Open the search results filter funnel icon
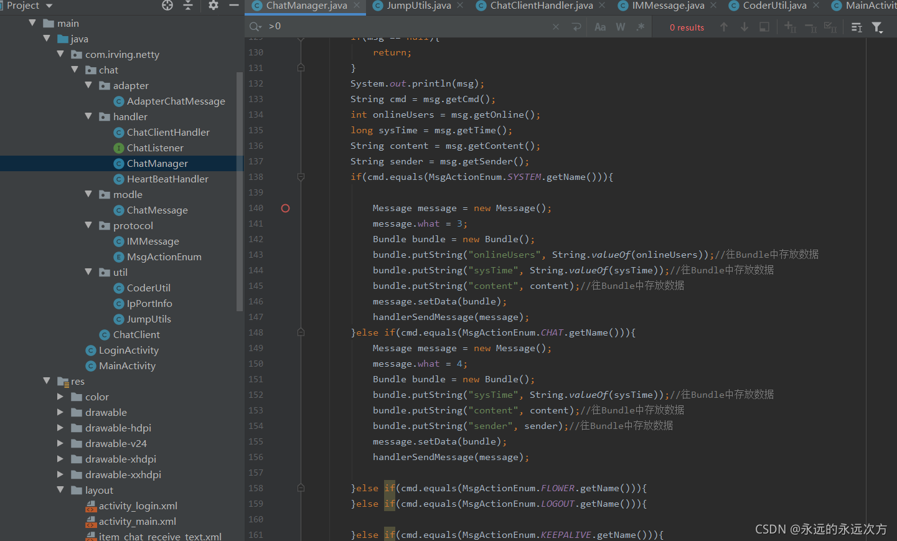Screen dimensions: 897x541 (878, 27)
